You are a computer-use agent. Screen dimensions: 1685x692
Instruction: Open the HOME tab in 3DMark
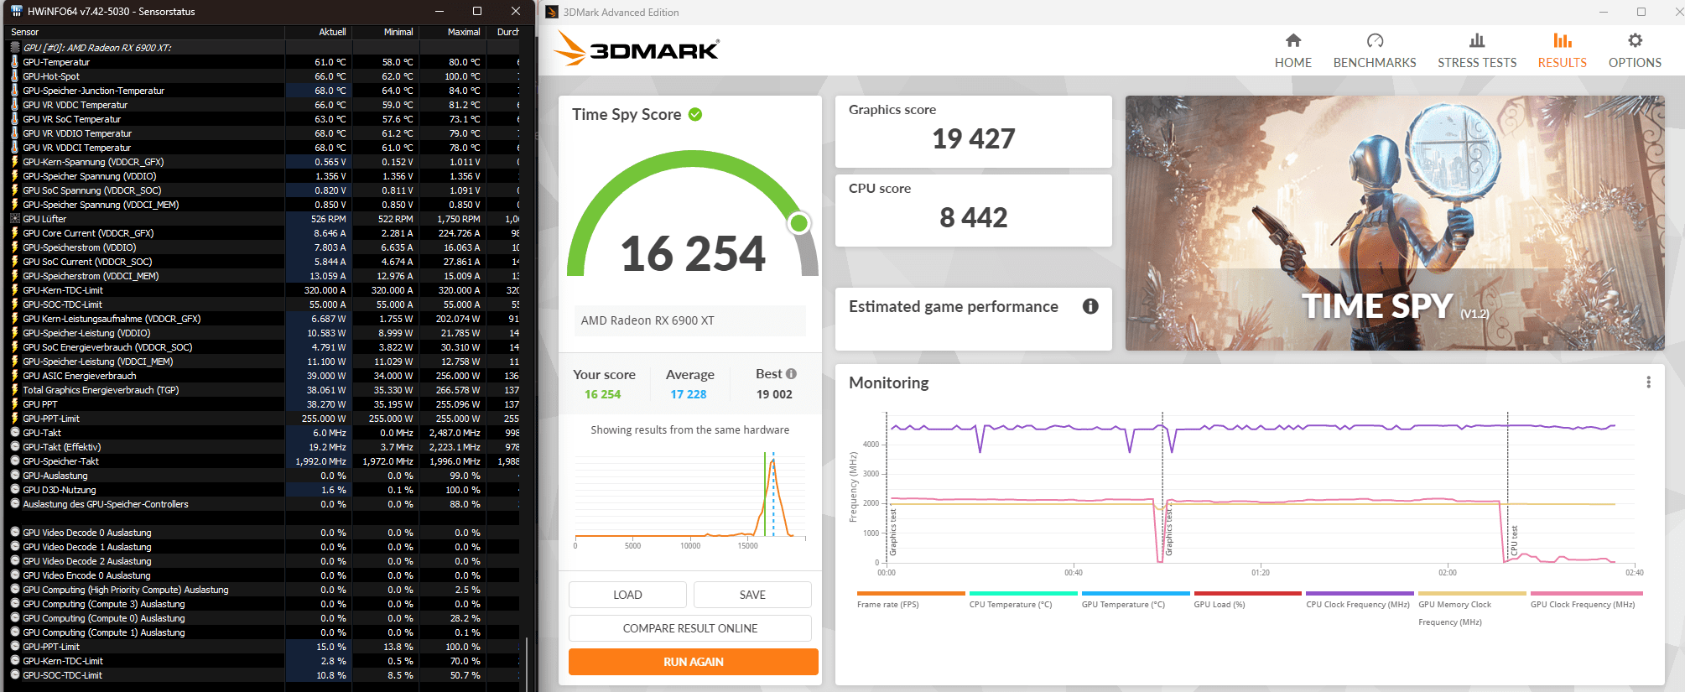pyautogui.click(x=1292, y=50)
